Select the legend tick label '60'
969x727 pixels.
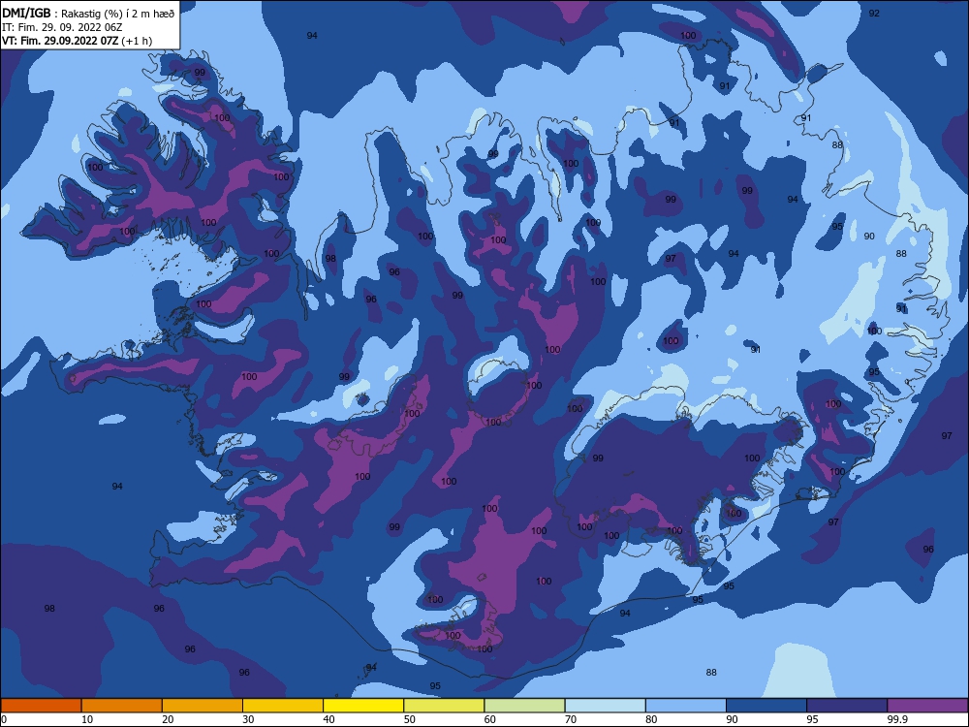tap(490, 719)
